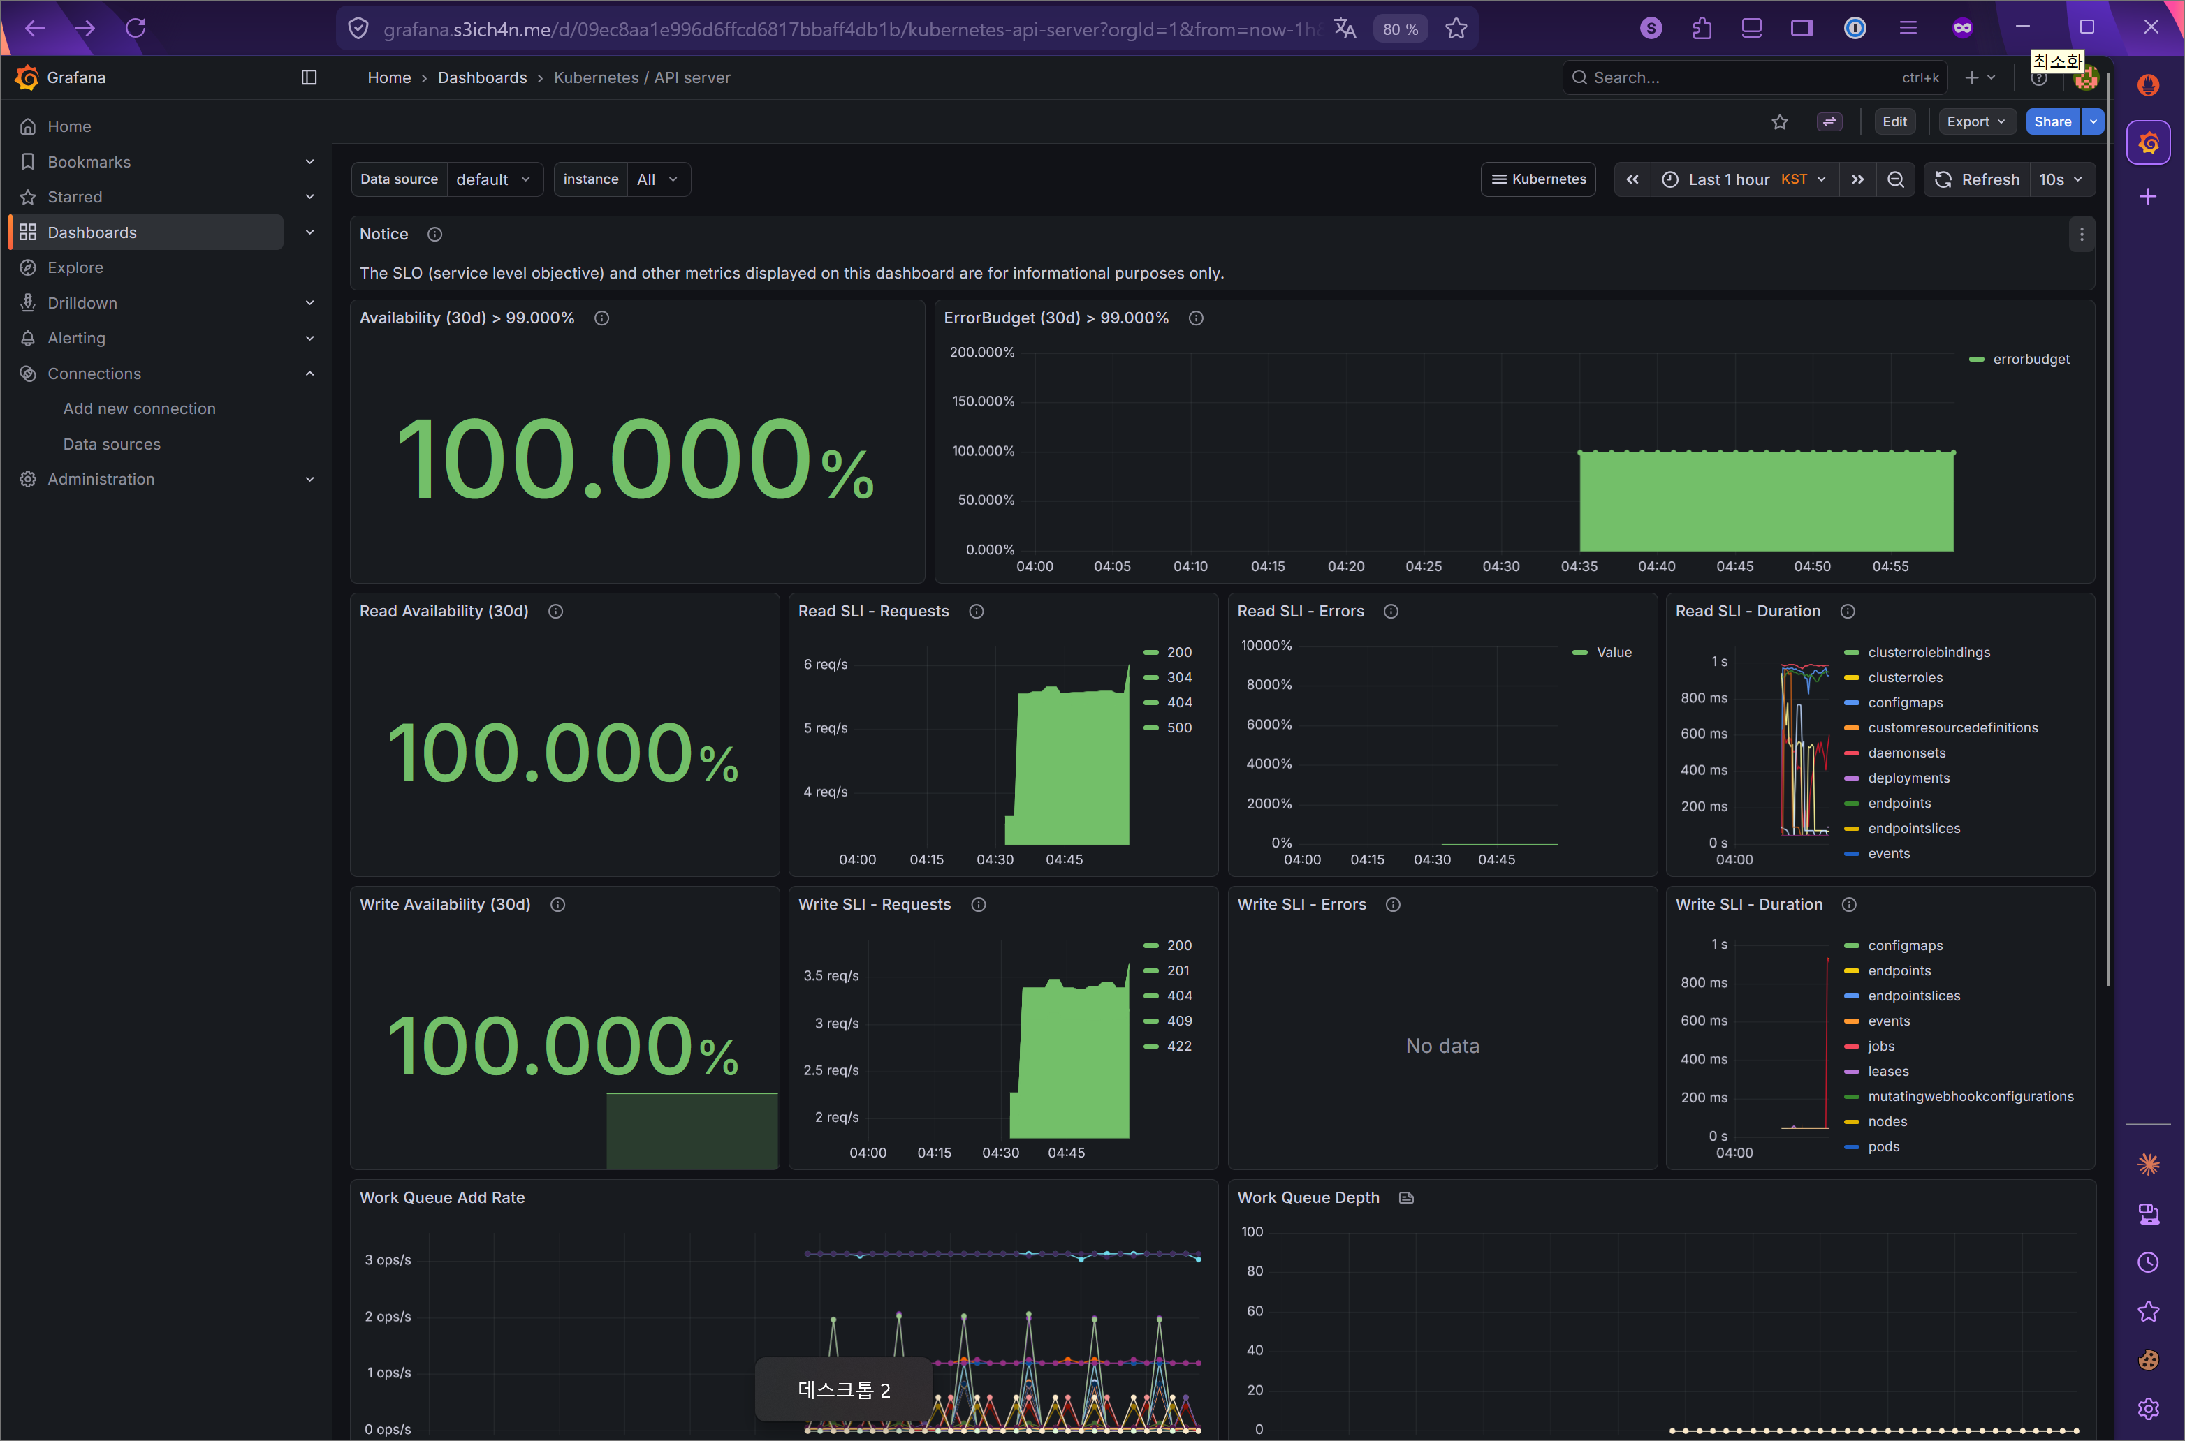Star this dashboard as favorite
Image resolution: width=2185 pixels, height=1441 pixels.
[1781, 120]
